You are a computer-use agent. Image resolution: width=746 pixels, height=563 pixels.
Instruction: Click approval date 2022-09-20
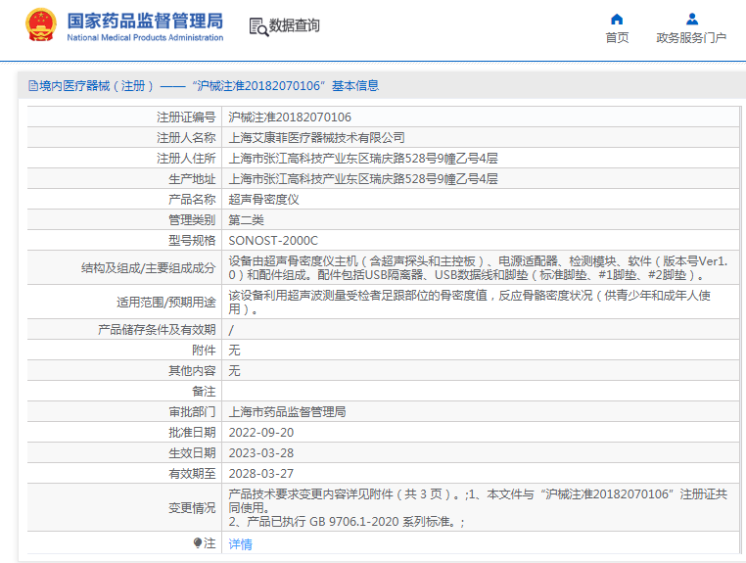(x=261, y=433)
